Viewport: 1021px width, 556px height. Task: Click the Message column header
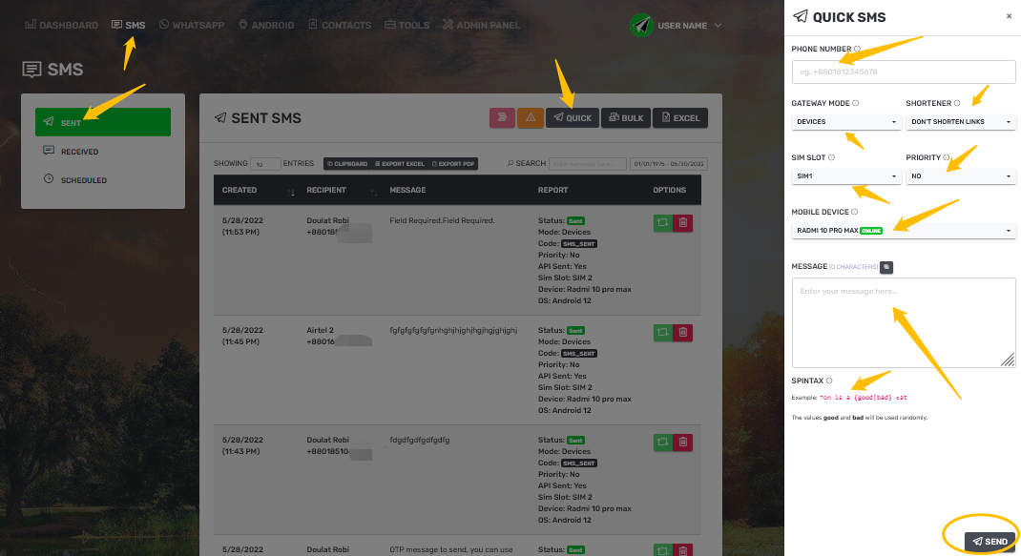pyautogui.click(x=407, y=190)
